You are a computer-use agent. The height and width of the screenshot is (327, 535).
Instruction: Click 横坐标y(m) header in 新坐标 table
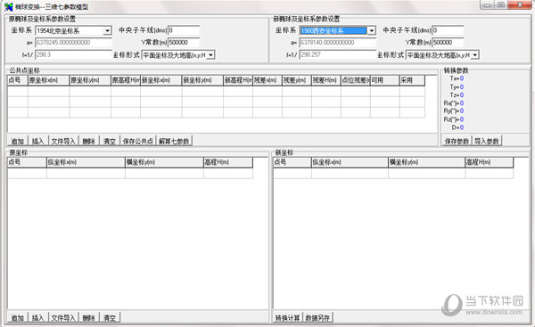click(x=427, y=163)
